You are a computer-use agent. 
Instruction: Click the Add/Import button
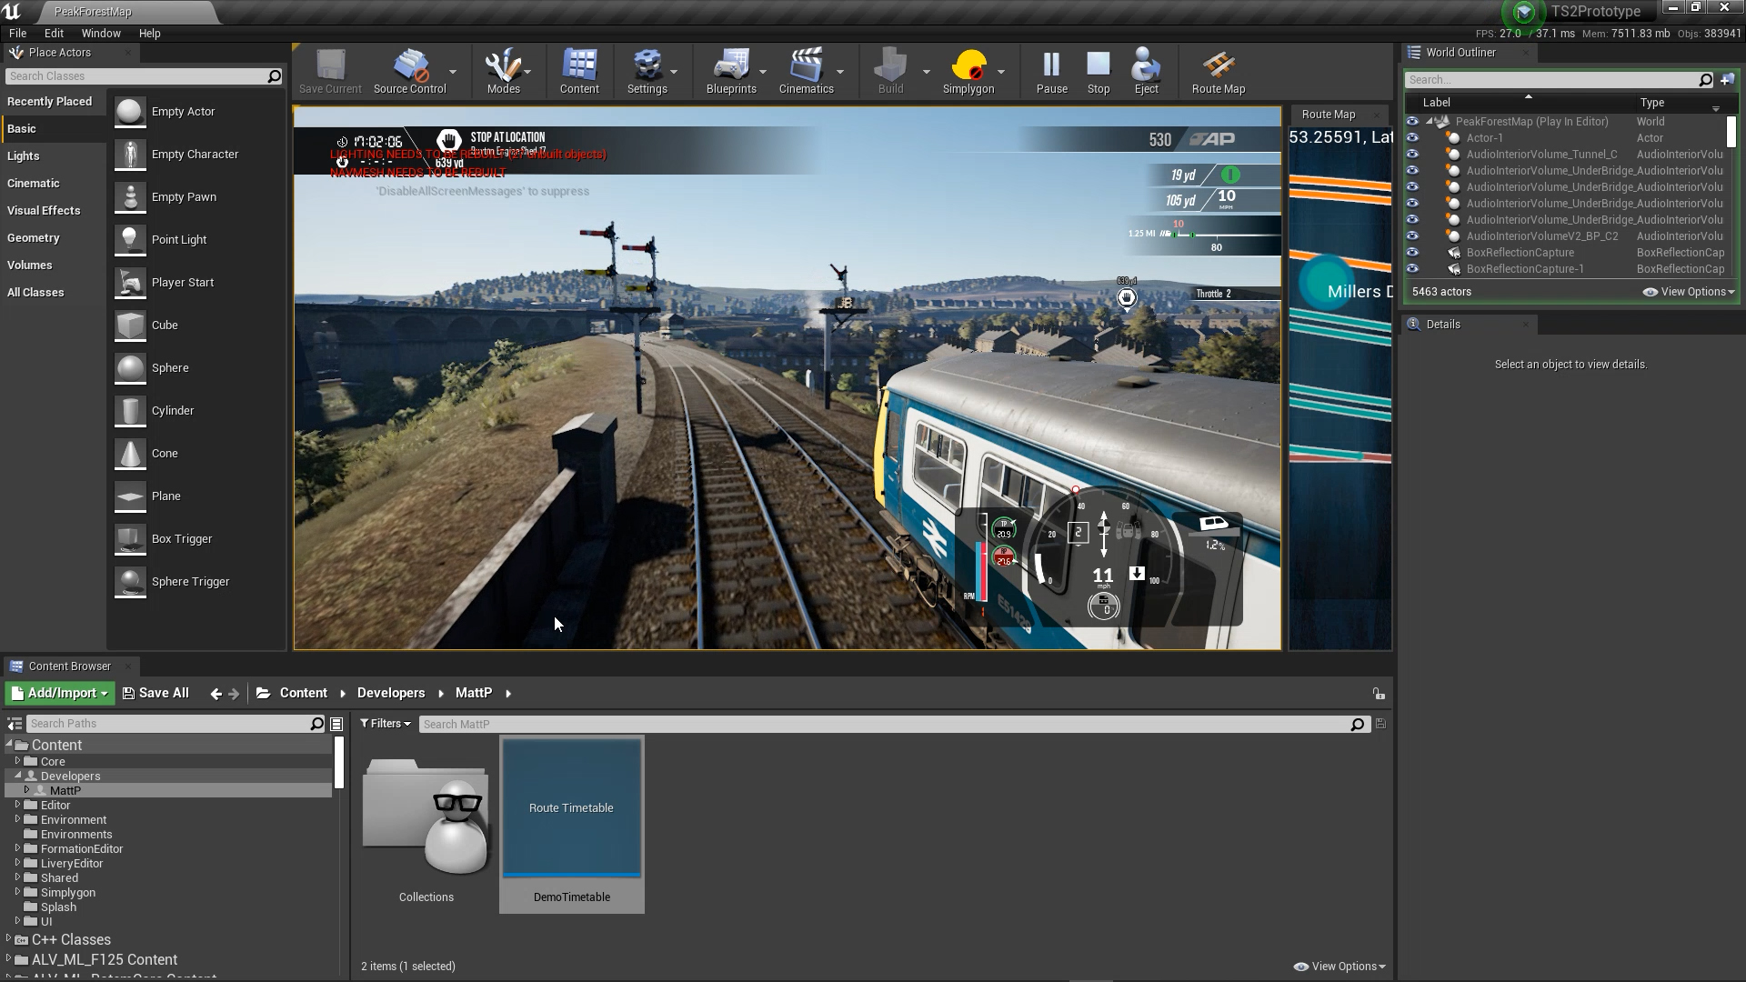click(60, 693)
